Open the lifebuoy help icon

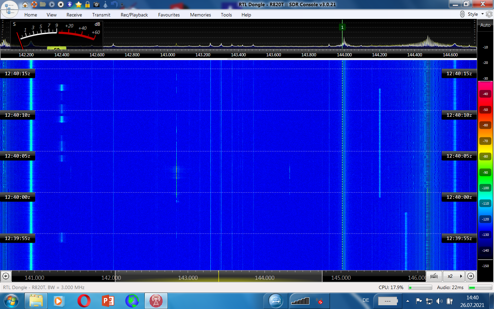tap(34, 4)
